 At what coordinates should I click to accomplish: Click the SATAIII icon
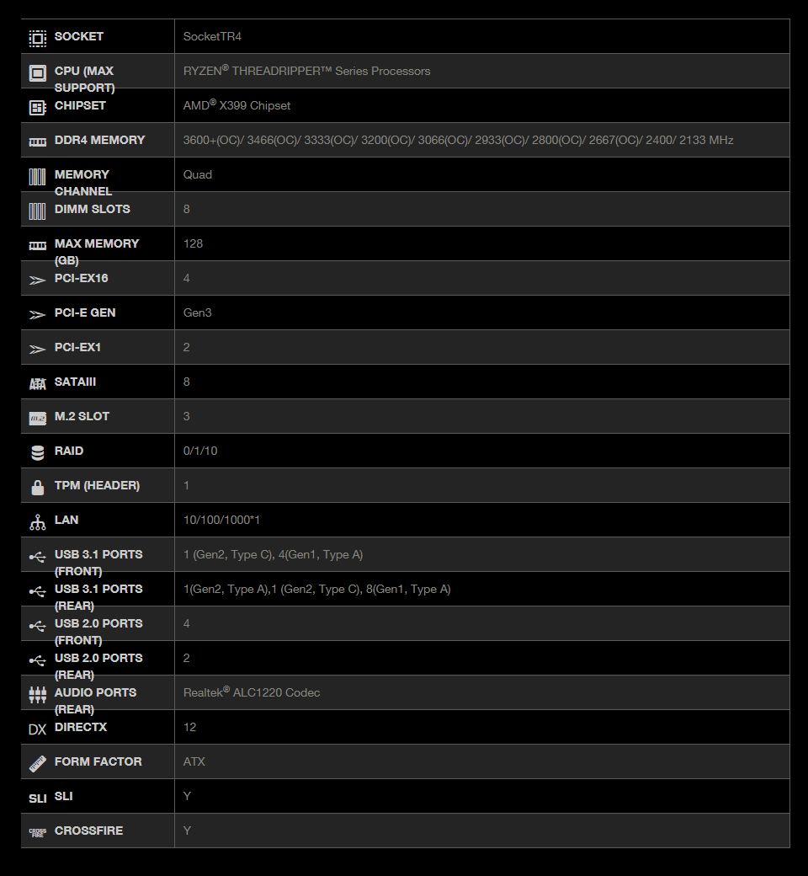tap(37, 384)
